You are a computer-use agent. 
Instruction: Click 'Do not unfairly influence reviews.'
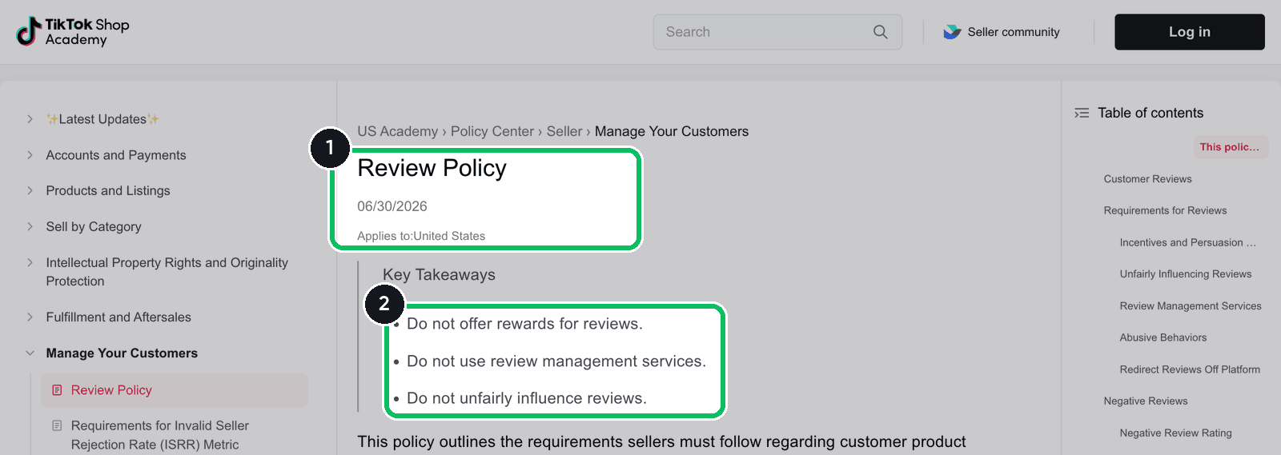tap(527, 398)
